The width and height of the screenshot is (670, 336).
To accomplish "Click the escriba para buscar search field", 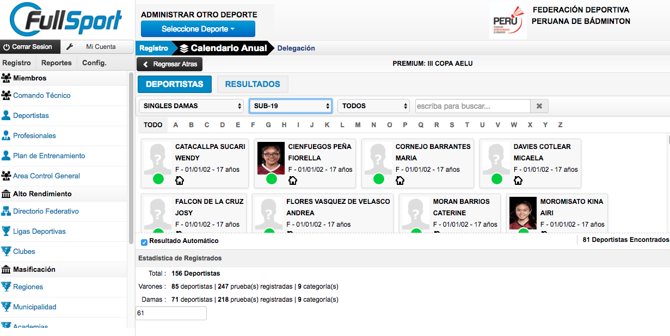I will tap(472, 106).
